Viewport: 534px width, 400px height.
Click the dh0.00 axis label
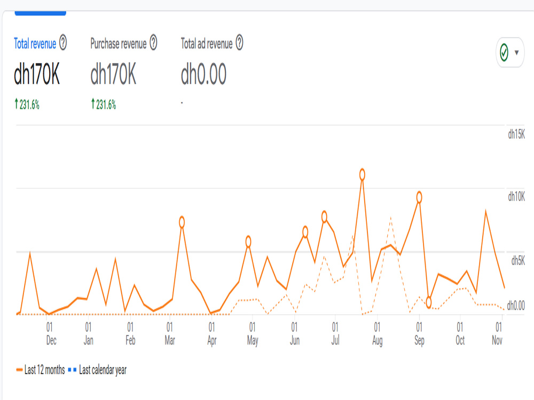(516, 306)
